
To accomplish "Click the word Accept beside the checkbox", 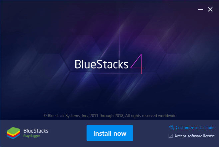I will [180, 136].
